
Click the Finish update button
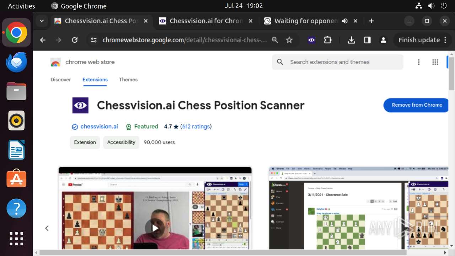[x=419, y=40]
